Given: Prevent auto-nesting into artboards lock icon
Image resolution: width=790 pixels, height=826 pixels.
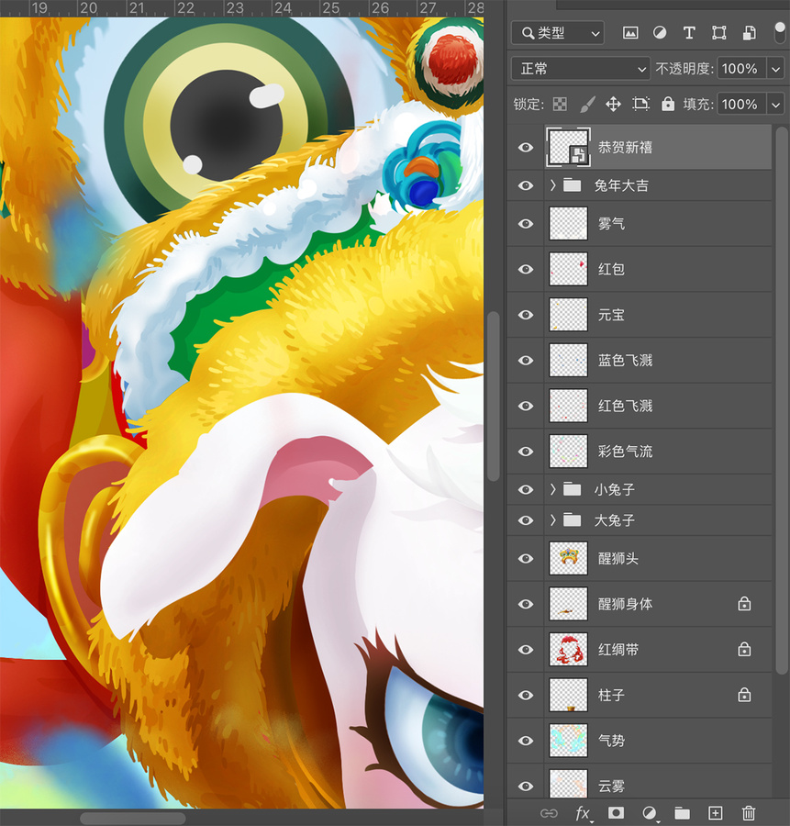Looking at the screenshot, I should 640,105.
